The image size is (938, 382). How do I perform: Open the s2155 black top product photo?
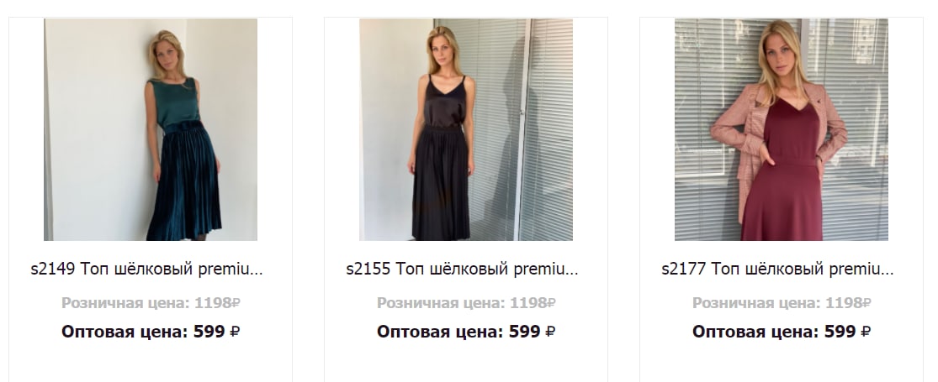pyautogui.click(x=466, y=129)
